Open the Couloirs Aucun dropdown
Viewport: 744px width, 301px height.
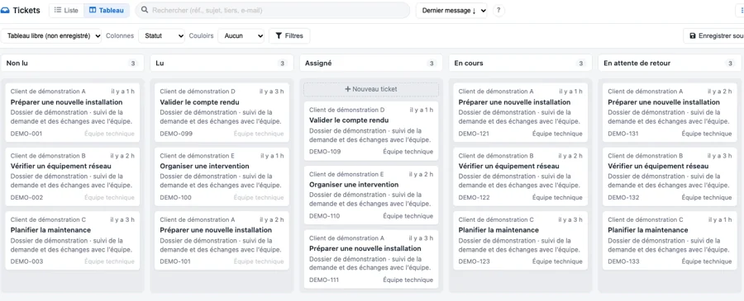(x=241, y=35)
